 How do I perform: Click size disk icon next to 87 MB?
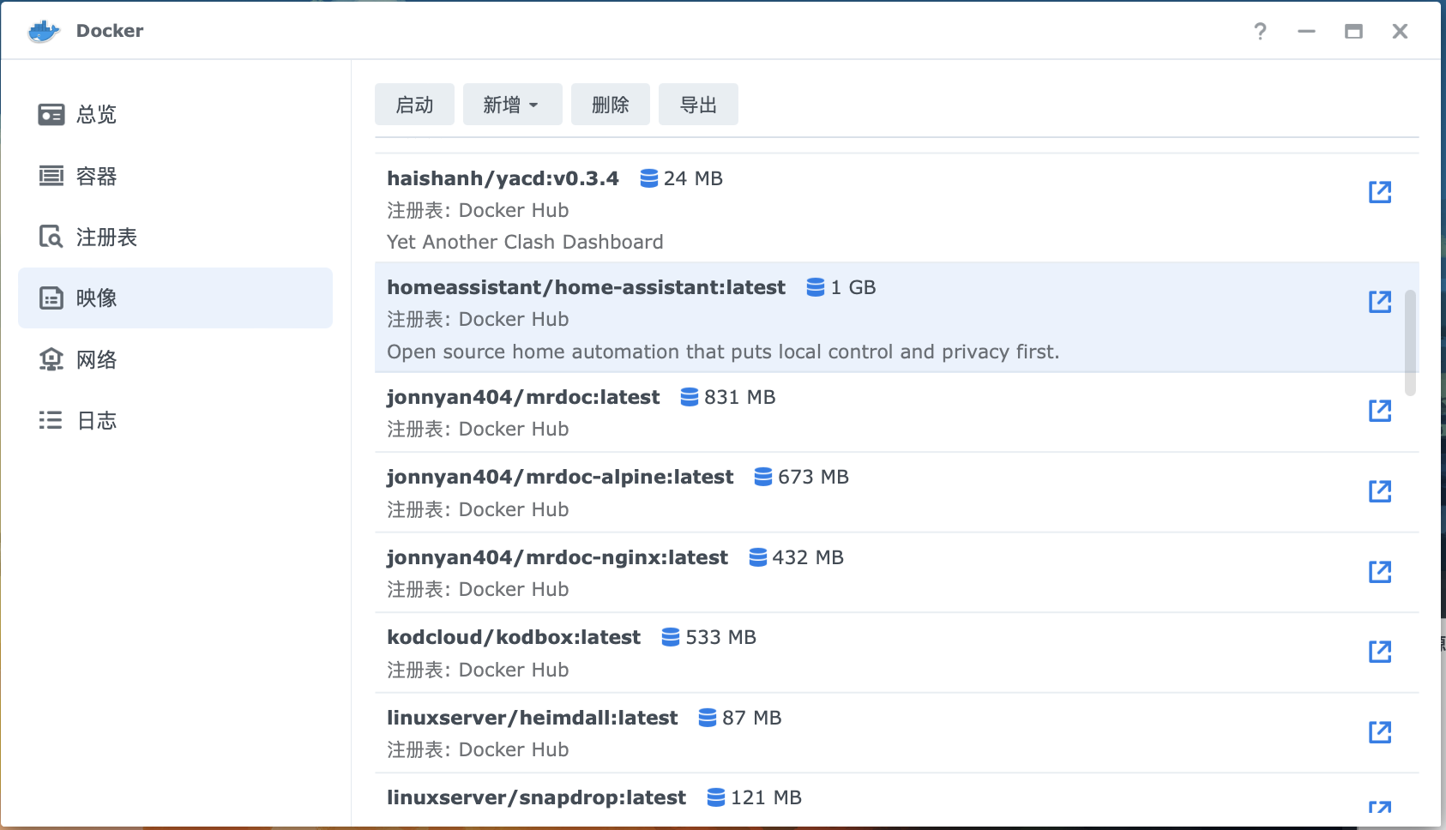coord(708,718)
